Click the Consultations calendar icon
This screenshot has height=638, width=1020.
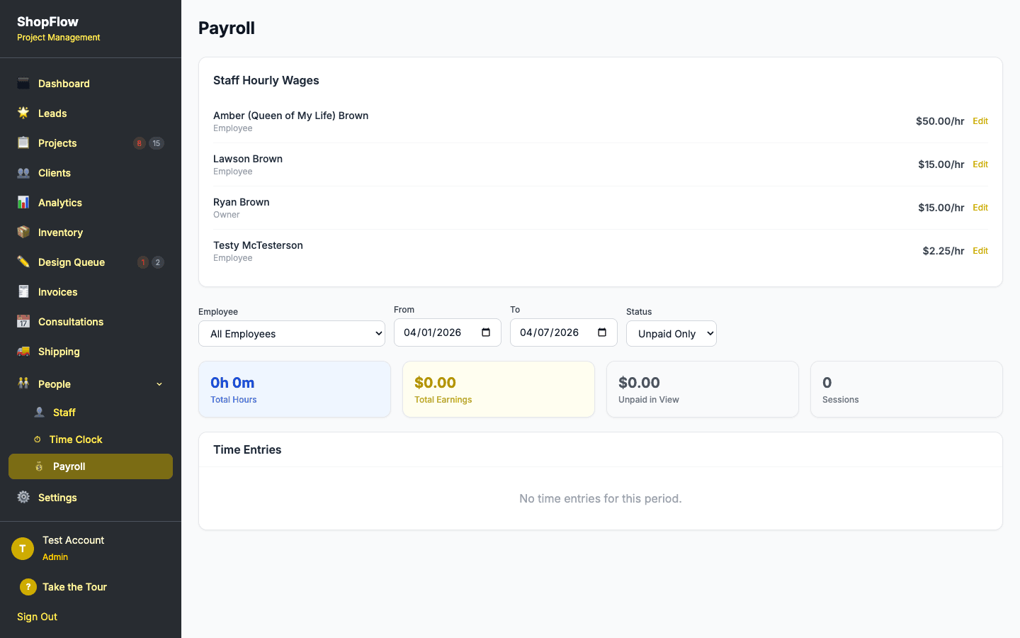pos(23,321)
